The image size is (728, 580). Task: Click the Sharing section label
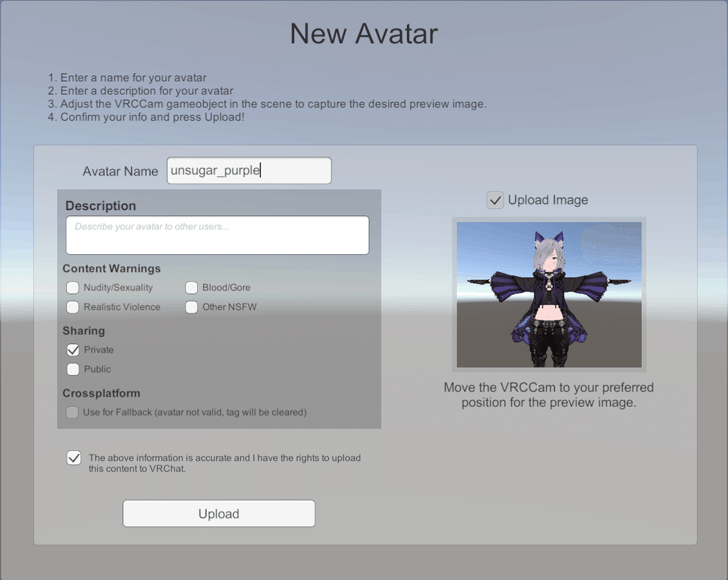84,331
